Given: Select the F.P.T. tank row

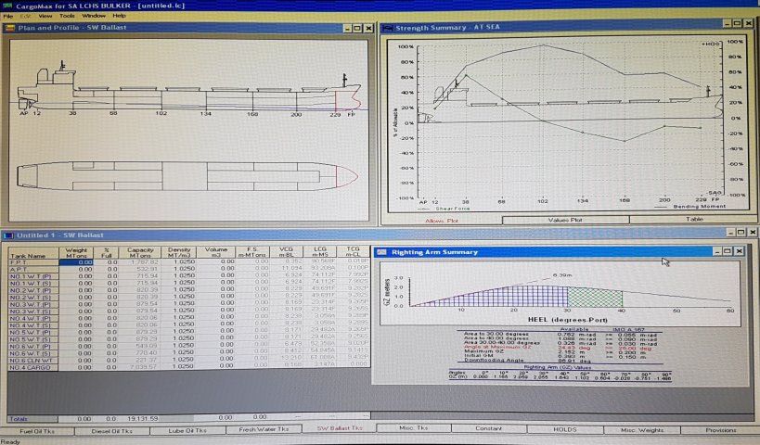Looking at the screenshot, I should click(x=33, y=262).
